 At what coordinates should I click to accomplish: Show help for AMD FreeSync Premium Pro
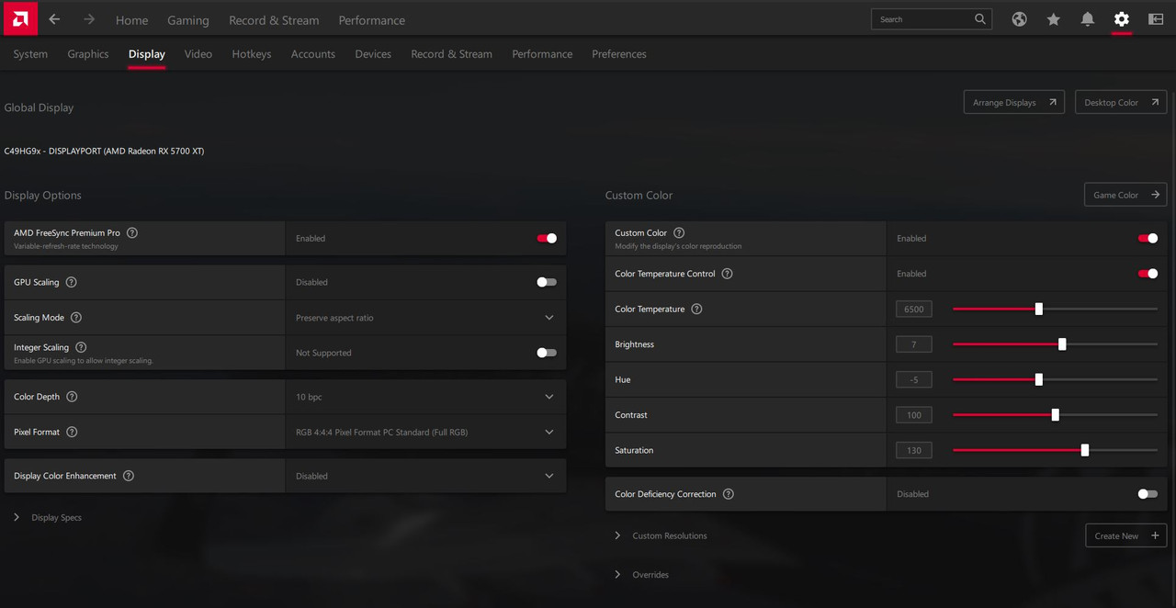(132, 233)
